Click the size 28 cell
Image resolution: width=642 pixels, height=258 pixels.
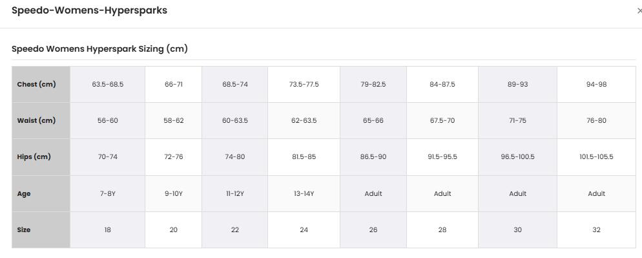(x=442, y=230)
